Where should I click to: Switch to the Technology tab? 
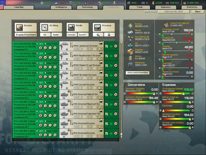click(87, 7)
